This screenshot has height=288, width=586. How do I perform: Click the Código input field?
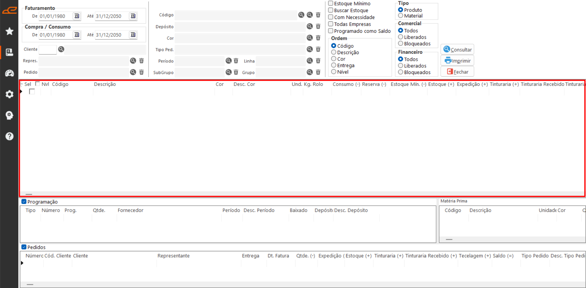[236, 15]
